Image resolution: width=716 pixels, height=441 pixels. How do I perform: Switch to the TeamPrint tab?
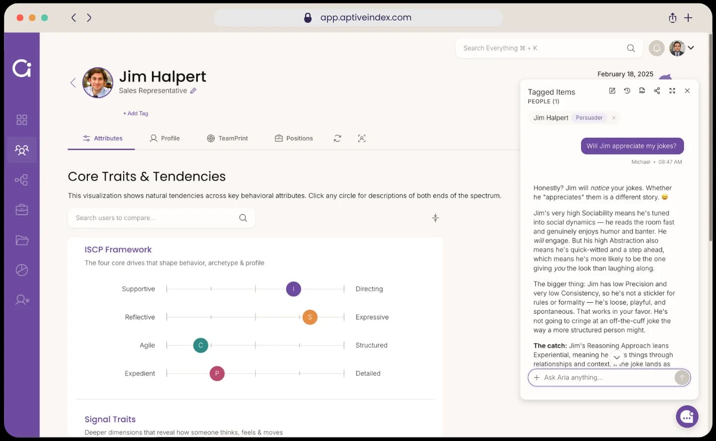[x=227, y=138]
